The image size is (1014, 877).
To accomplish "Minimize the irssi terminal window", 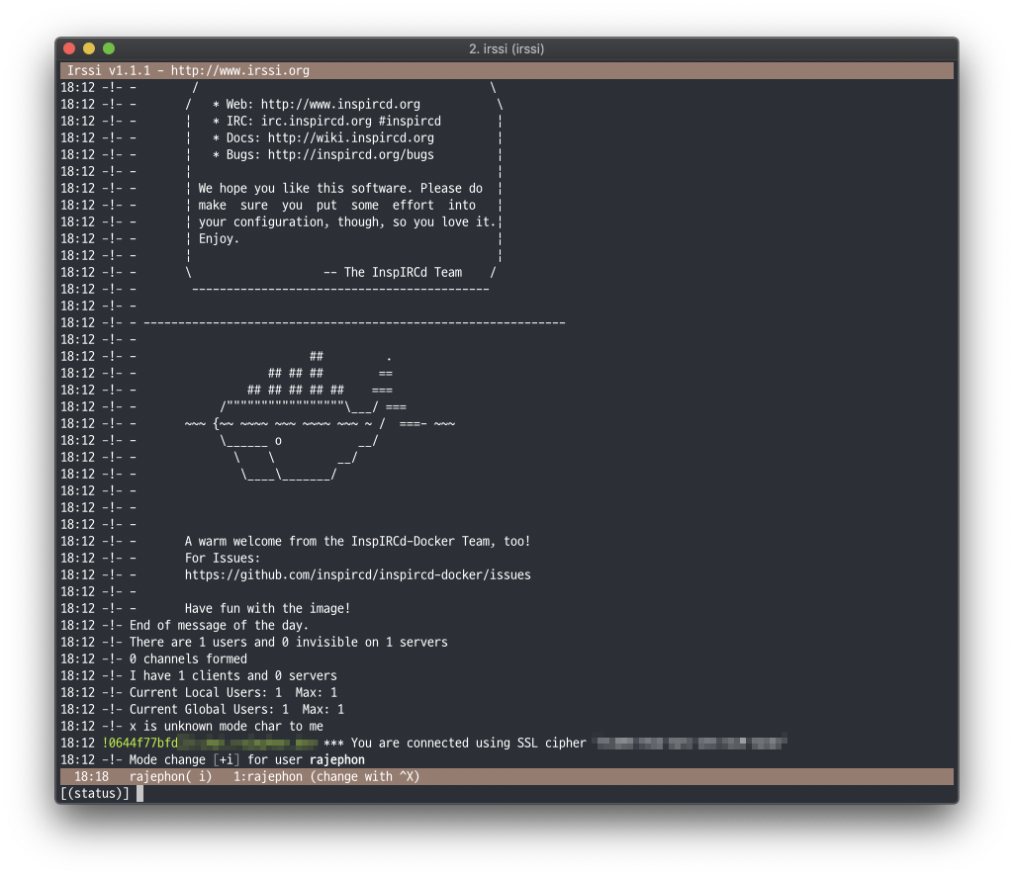I will click(89, 48).
